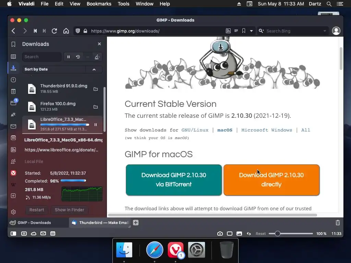The width and height of the screenshot is (351, 263).
Task: Select the GIMP - Downloads tab
Action: click(38, 223)
